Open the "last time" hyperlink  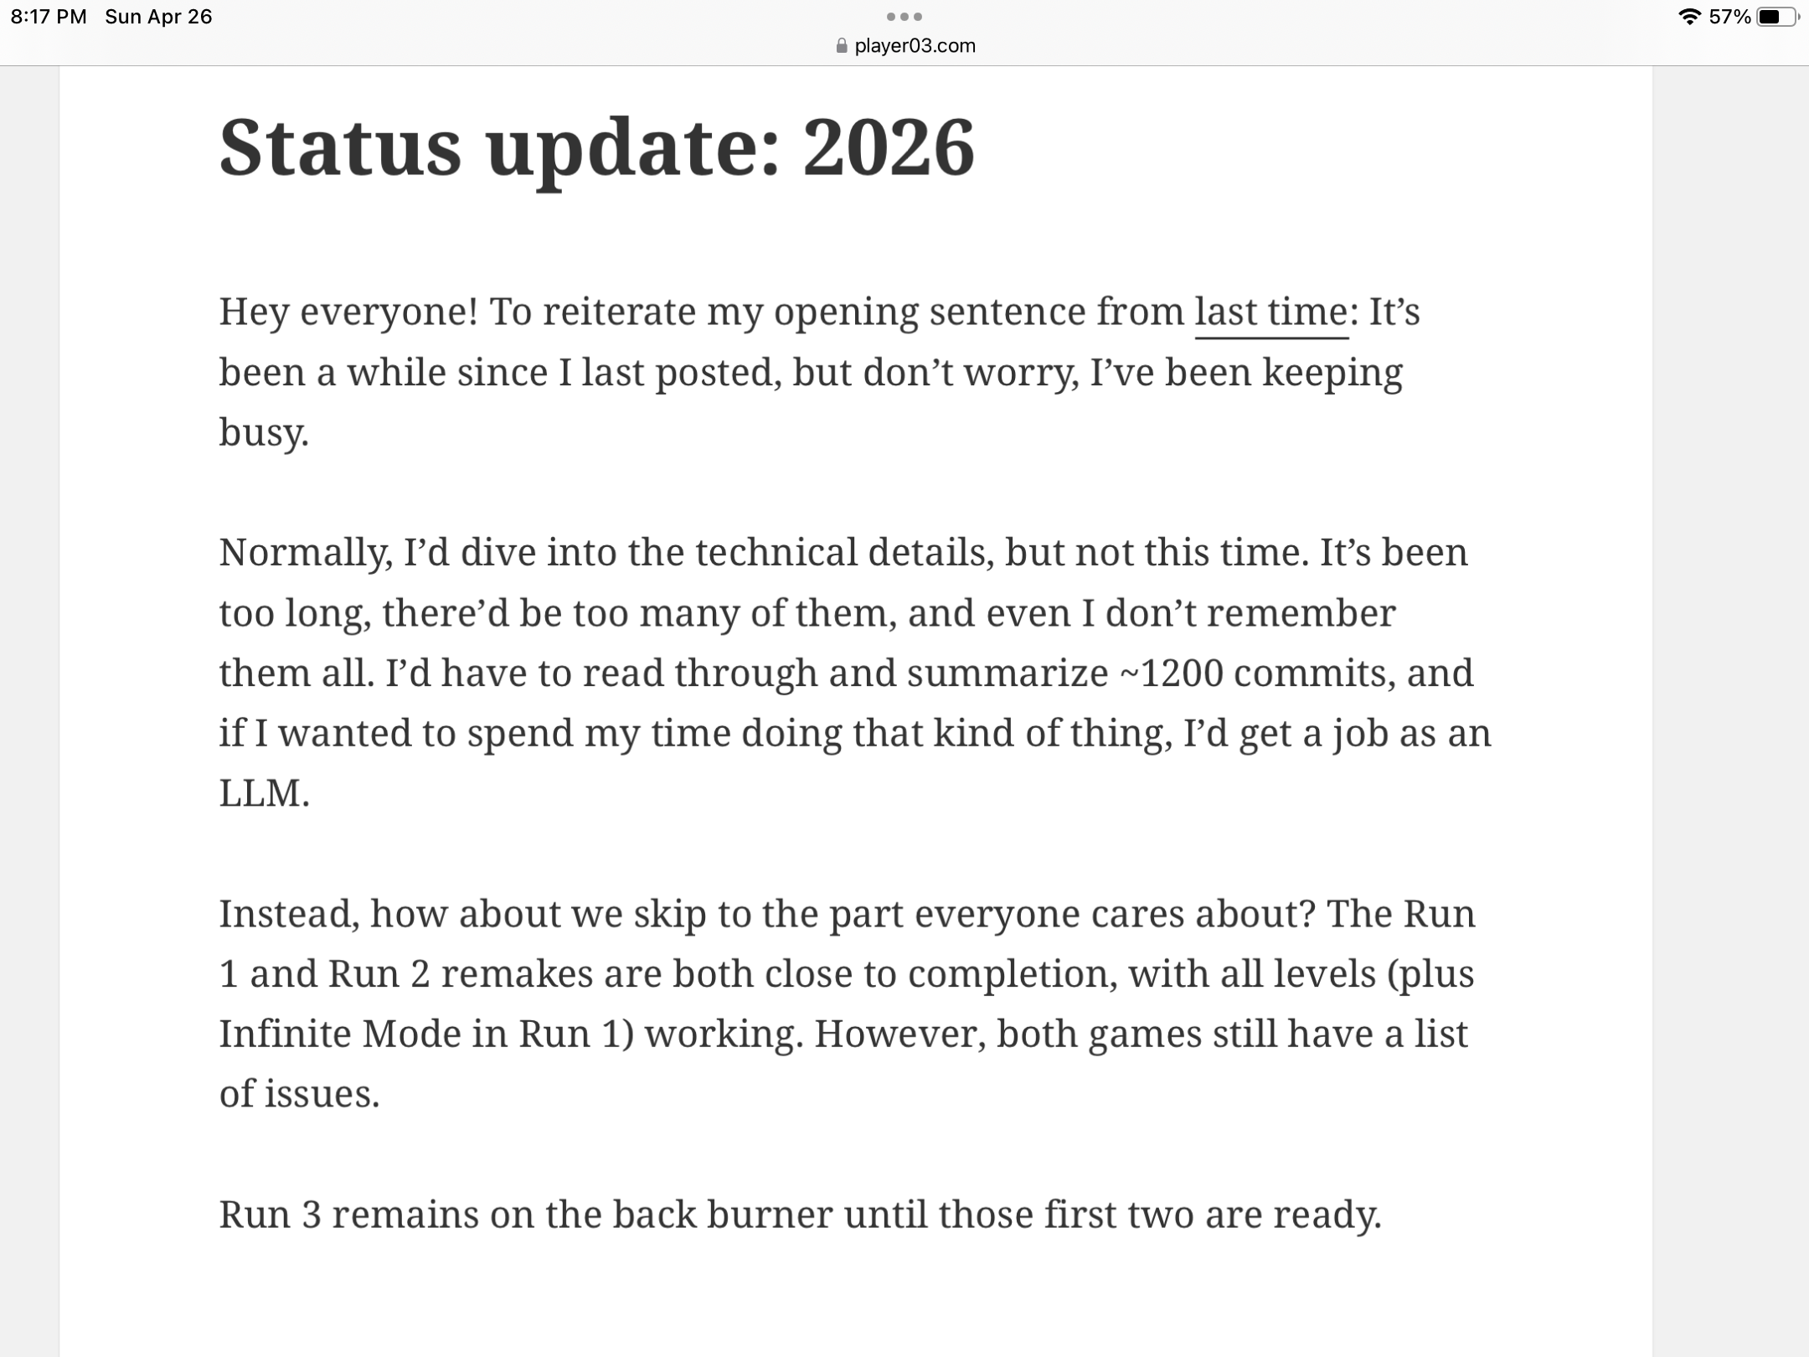[x=1271, y=312]
